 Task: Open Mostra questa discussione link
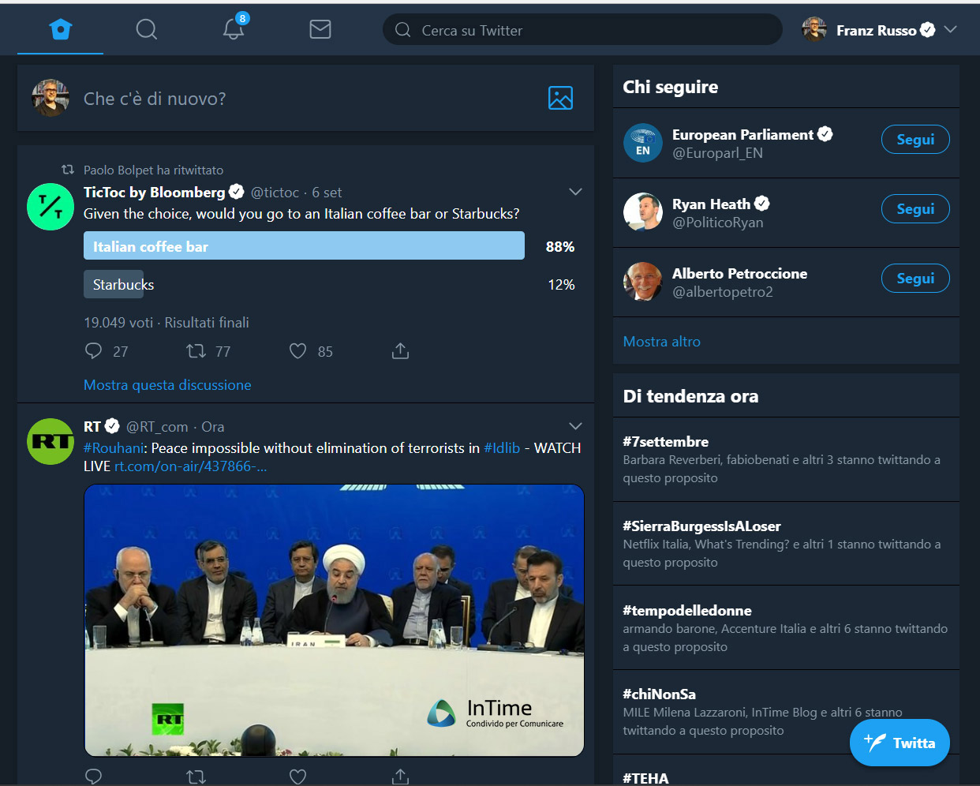[x=167, y=385]
